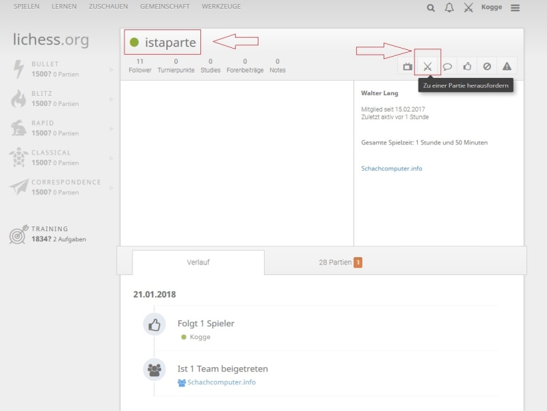Click the Rapid rabbit icon
Viewport: 547px width, 411px height.
click(18, 128)
